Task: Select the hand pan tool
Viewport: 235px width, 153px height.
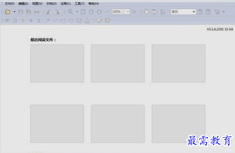Action: pyautogui.click(x=146, y=11)
